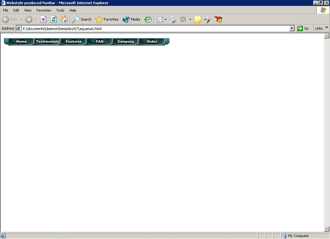330x239 pixels.
Task: Go to the Home page icon
Action: click(64, 19)
